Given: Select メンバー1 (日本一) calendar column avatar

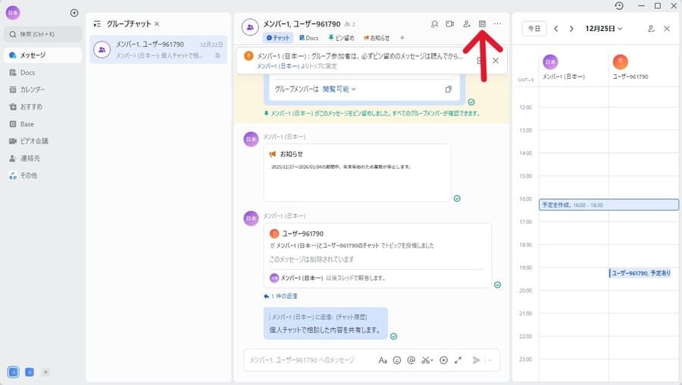Looking at the screenshot, I should 550,62.
